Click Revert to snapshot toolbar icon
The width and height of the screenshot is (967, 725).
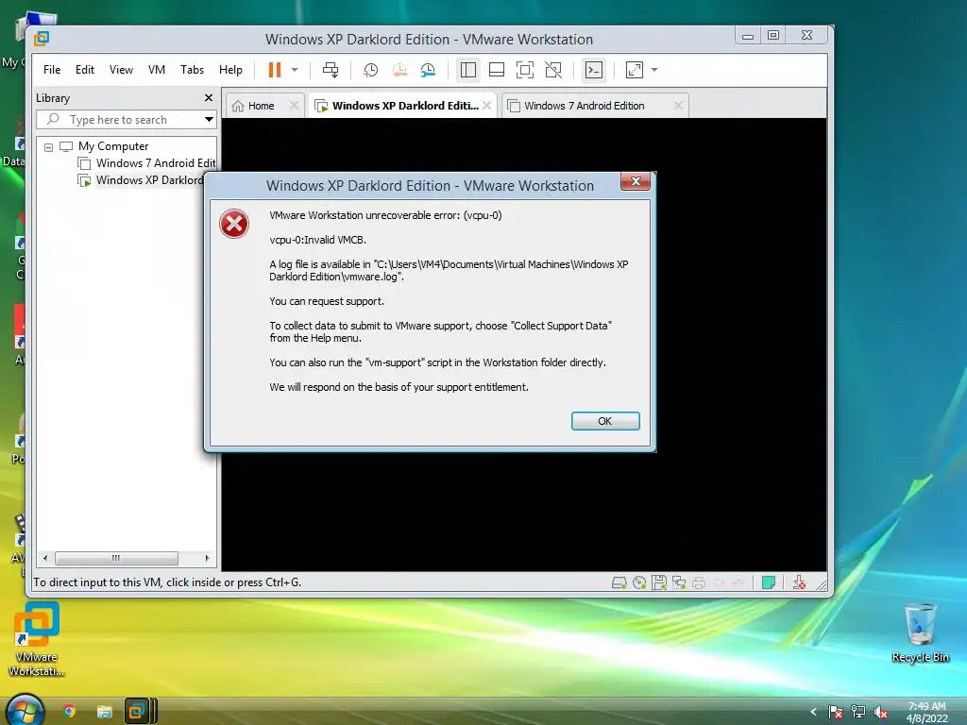pyautogui.click(x=399, y=70)
